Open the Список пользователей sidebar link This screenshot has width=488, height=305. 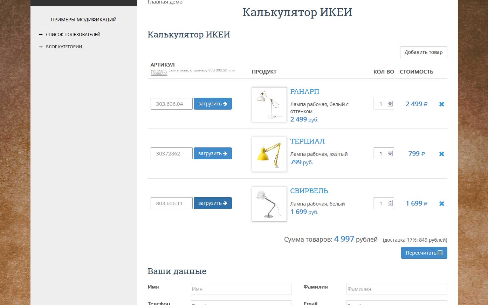click(73, 34)
